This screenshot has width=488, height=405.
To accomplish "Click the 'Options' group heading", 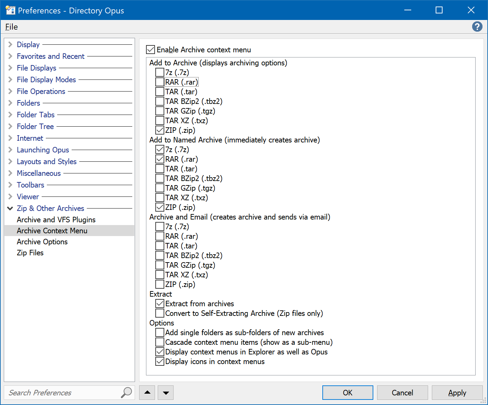I will click(162, 323).
